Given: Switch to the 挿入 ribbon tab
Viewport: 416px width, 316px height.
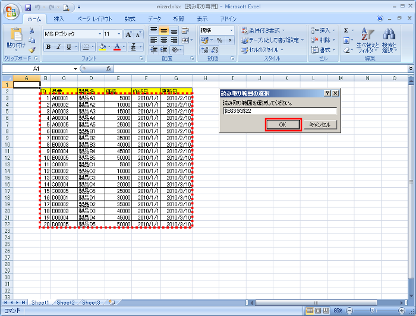Looking at the screenshot, I should click(59, 19).
